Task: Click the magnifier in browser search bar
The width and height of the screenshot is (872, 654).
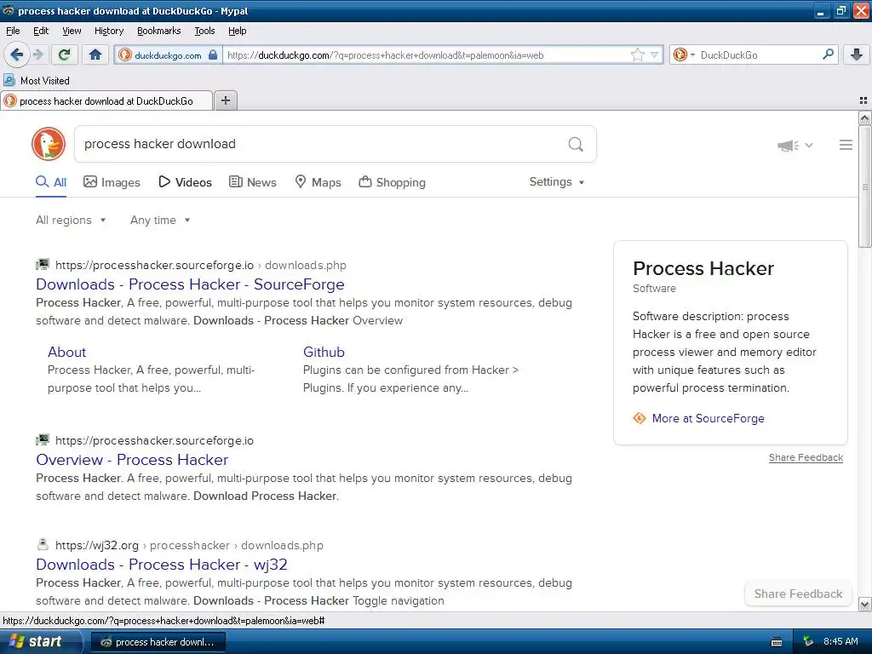Action: [x=828, y=54]
